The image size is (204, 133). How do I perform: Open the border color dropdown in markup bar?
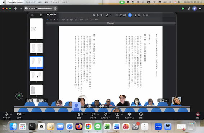pos(86,20)
